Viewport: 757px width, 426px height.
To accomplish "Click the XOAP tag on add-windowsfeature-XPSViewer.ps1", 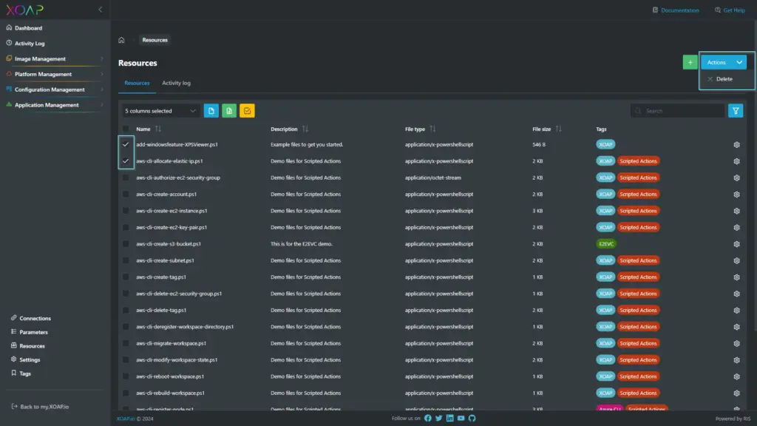I will coord(605,144).
